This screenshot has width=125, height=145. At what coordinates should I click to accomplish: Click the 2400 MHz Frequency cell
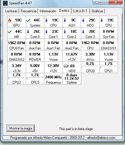pos(53,79)
